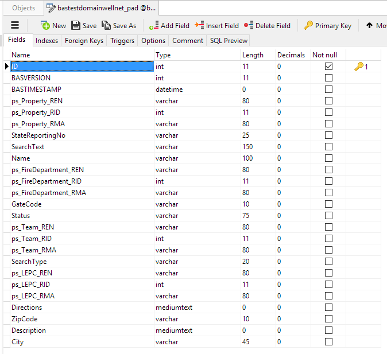Viewport: 387px width, 354px height.
Task: Click the row indicator arrow beside ID
Action: [x=7, y=67]
